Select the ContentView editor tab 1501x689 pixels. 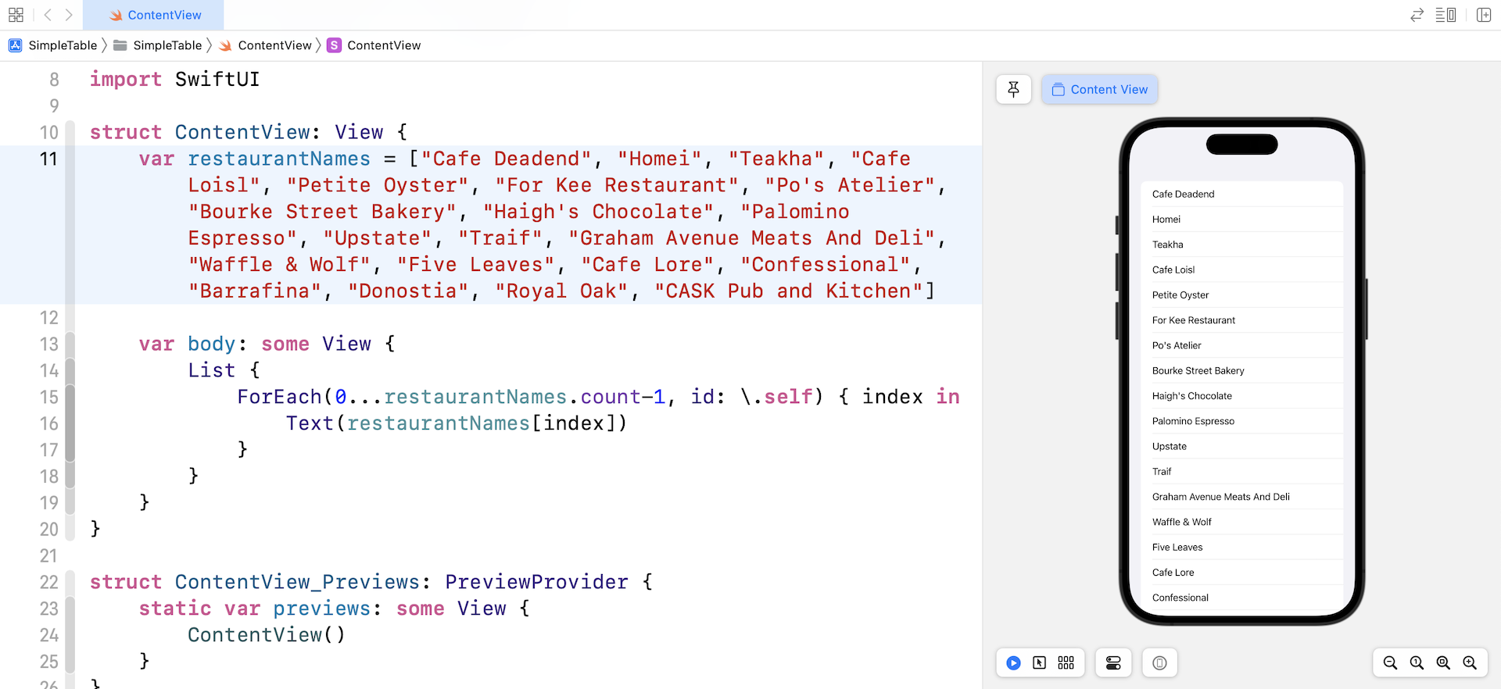(154, 15)
